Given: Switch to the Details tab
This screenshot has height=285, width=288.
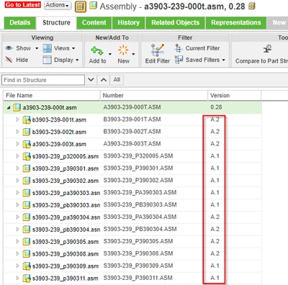Looking at the screenshot, I should coord(20,23).
